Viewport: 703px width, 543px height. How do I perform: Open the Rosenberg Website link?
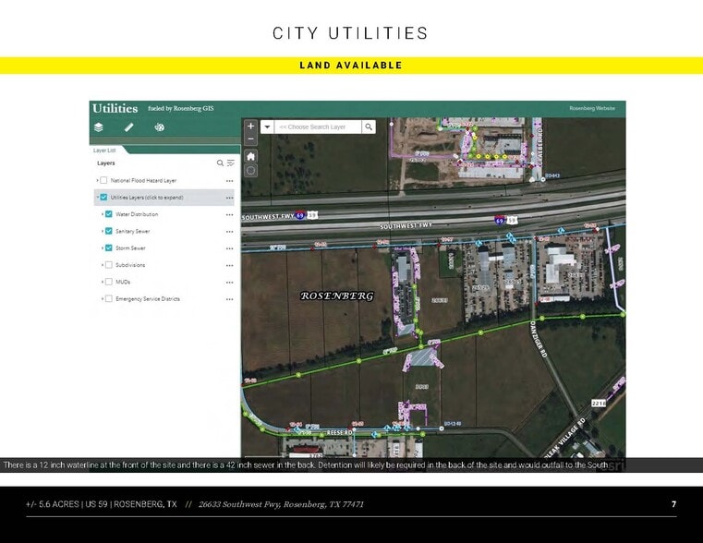(x=592, y=109)
